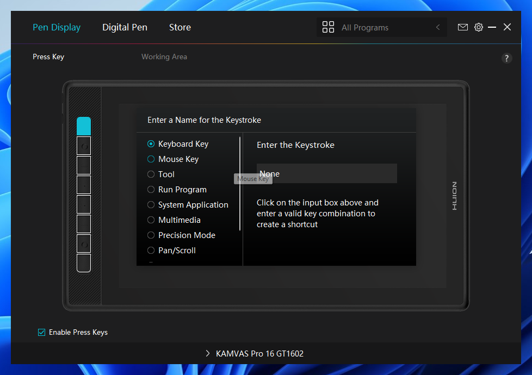Viewport: 532px width, 375px height.
Task: Switch to the Digital Pen tab
Action: (x=125, y=27)
